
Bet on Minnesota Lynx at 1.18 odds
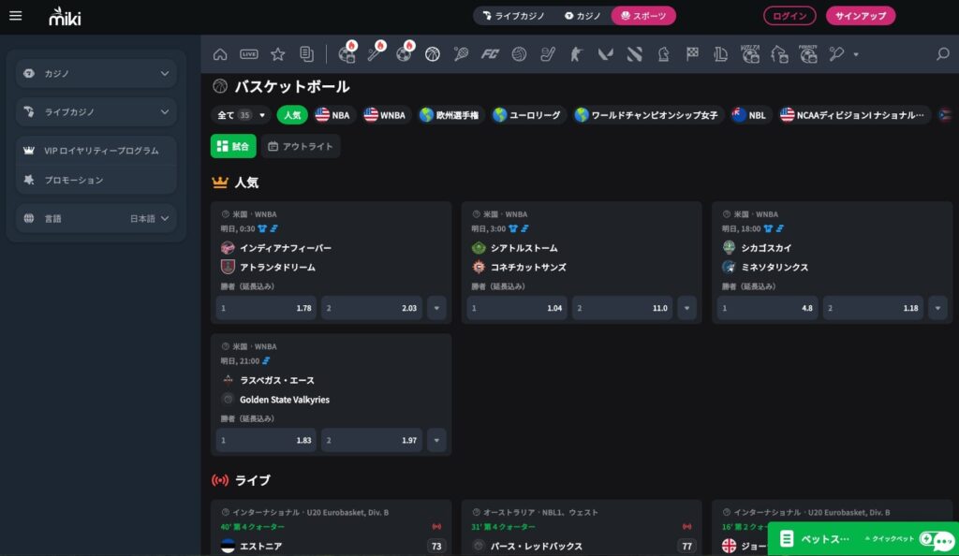pyautogui.click(x=873, y=308)
